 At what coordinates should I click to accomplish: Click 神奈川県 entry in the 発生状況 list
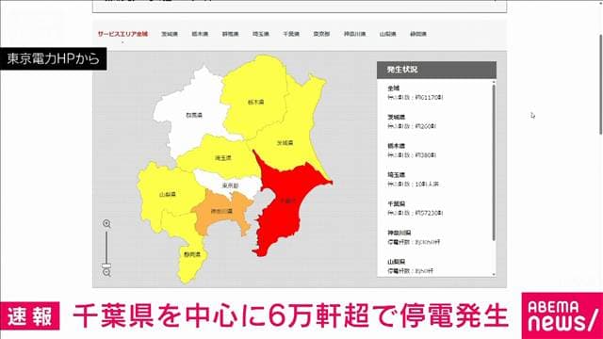click(414, 237)
